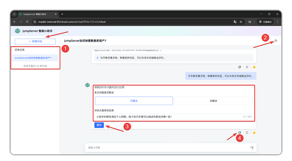
Task: Click the assistant avatar icon beside feedback form
Action: click(87, 85)
